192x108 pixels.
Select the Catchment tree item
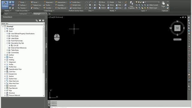[x=12, y=86]
